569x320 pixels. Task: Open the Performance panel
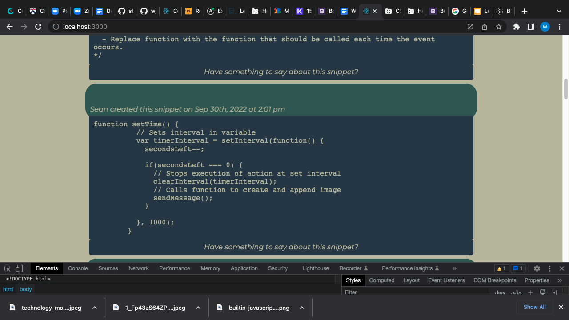pos(175,268)
